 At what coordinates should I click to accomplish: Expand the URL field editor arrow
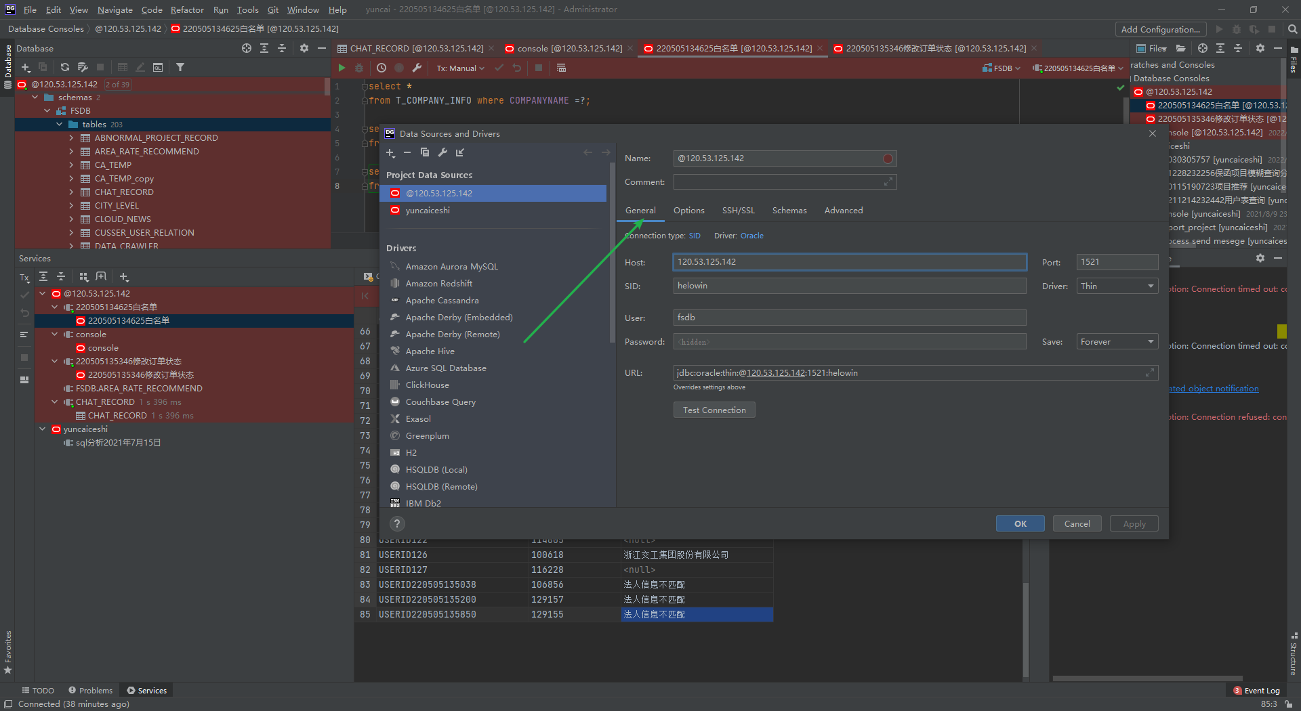[1150, 373]
